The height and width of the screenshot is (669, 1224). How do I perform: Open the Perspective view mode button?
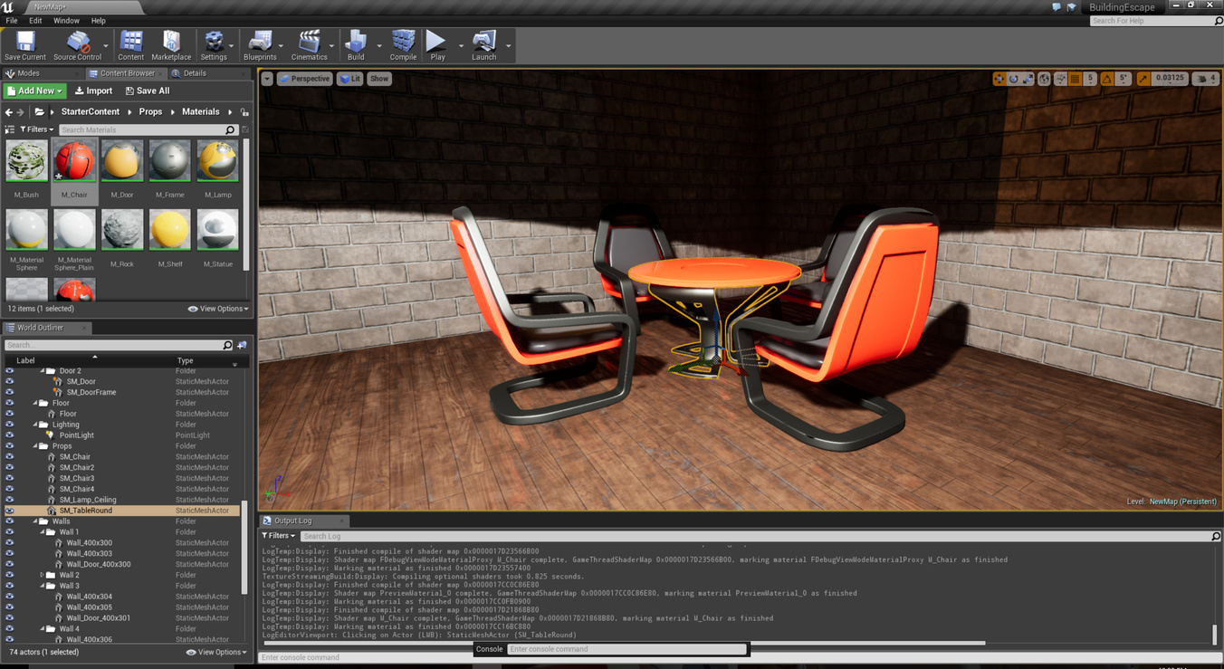coord(304,79)
